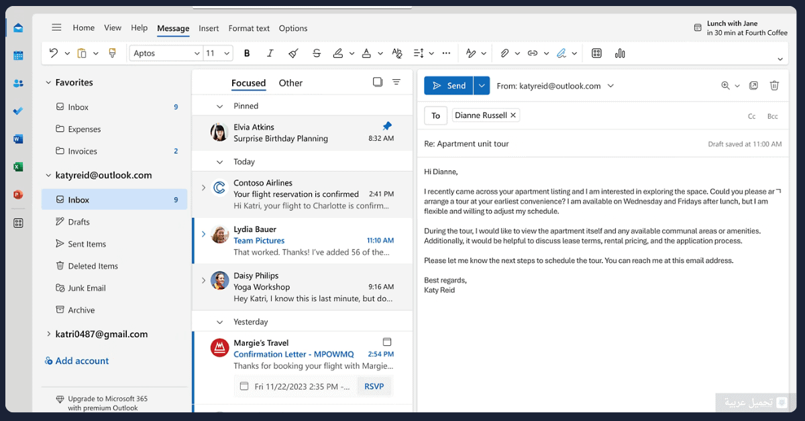The width and height of the screenshot is (805, 421).
Task: Open the Mail app in left rail
Action: click(18, 28)
